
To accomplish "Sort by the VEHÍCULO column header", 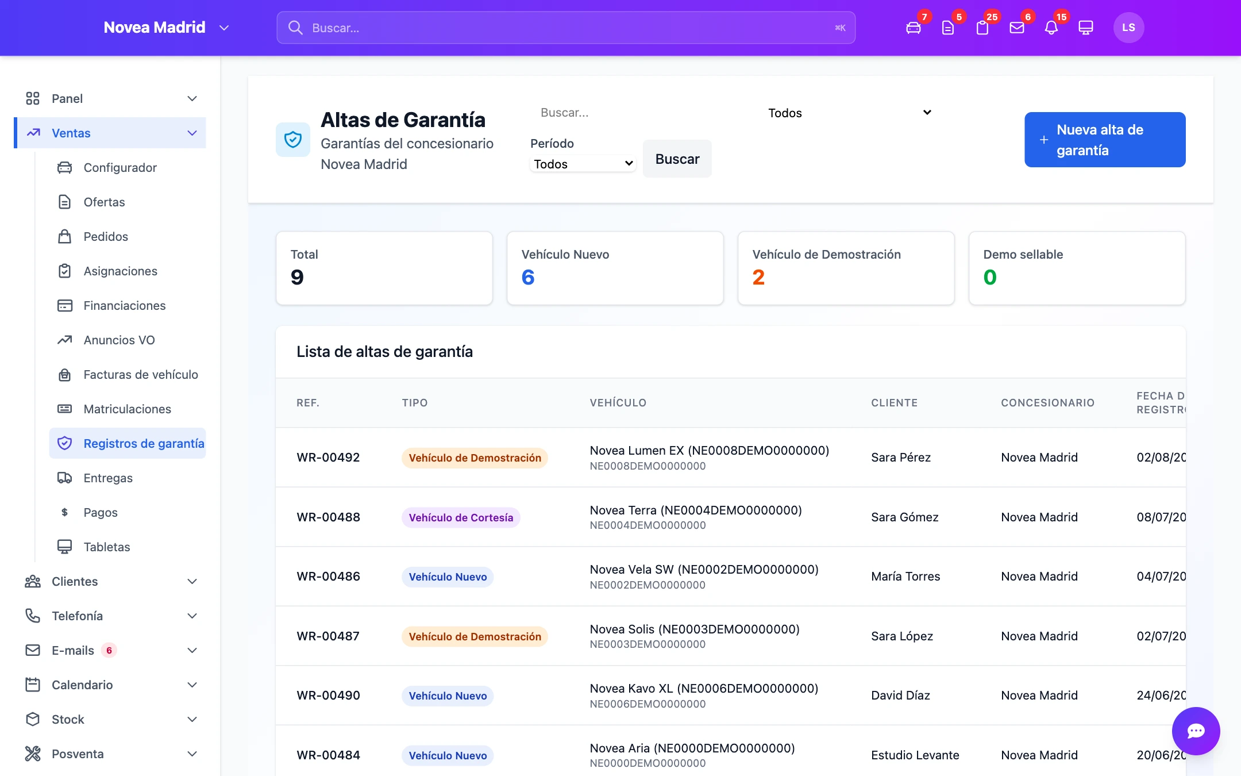I will pyautogui.click(x=618, y=403).
